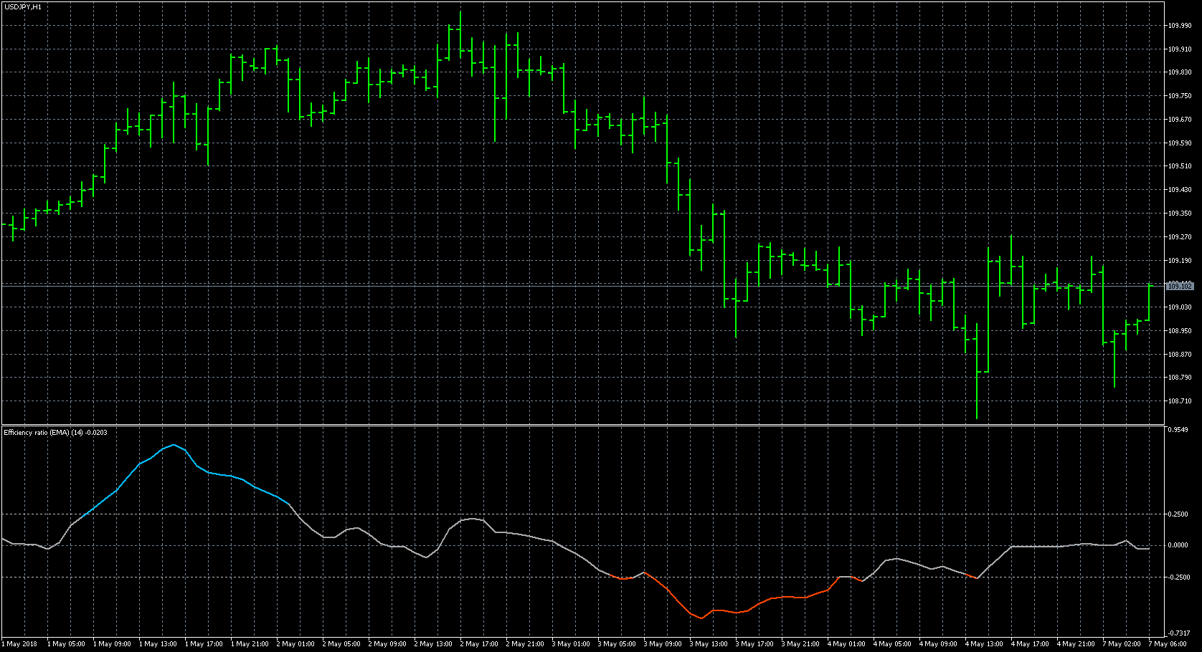Click the 109.510 price axis label
1202x652 pixels.
pos(1180,166)
